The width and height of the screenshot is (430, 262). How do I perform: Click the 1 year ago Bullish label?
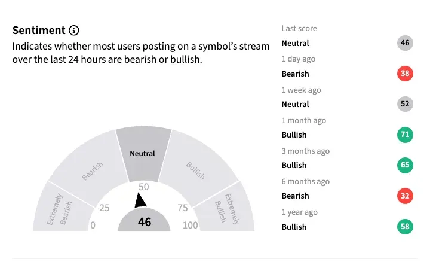[294, 227]
